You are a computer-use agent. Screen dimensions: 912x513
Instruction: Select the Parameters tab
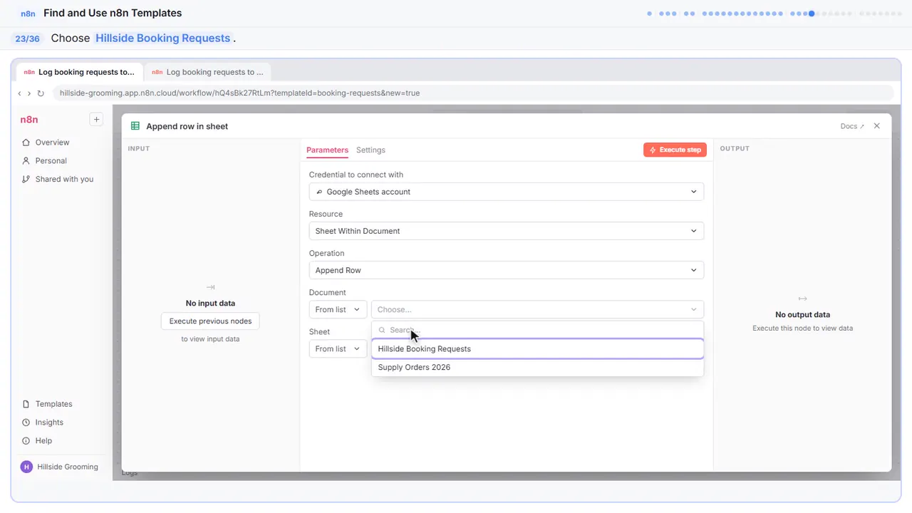[x=327, y=150]
